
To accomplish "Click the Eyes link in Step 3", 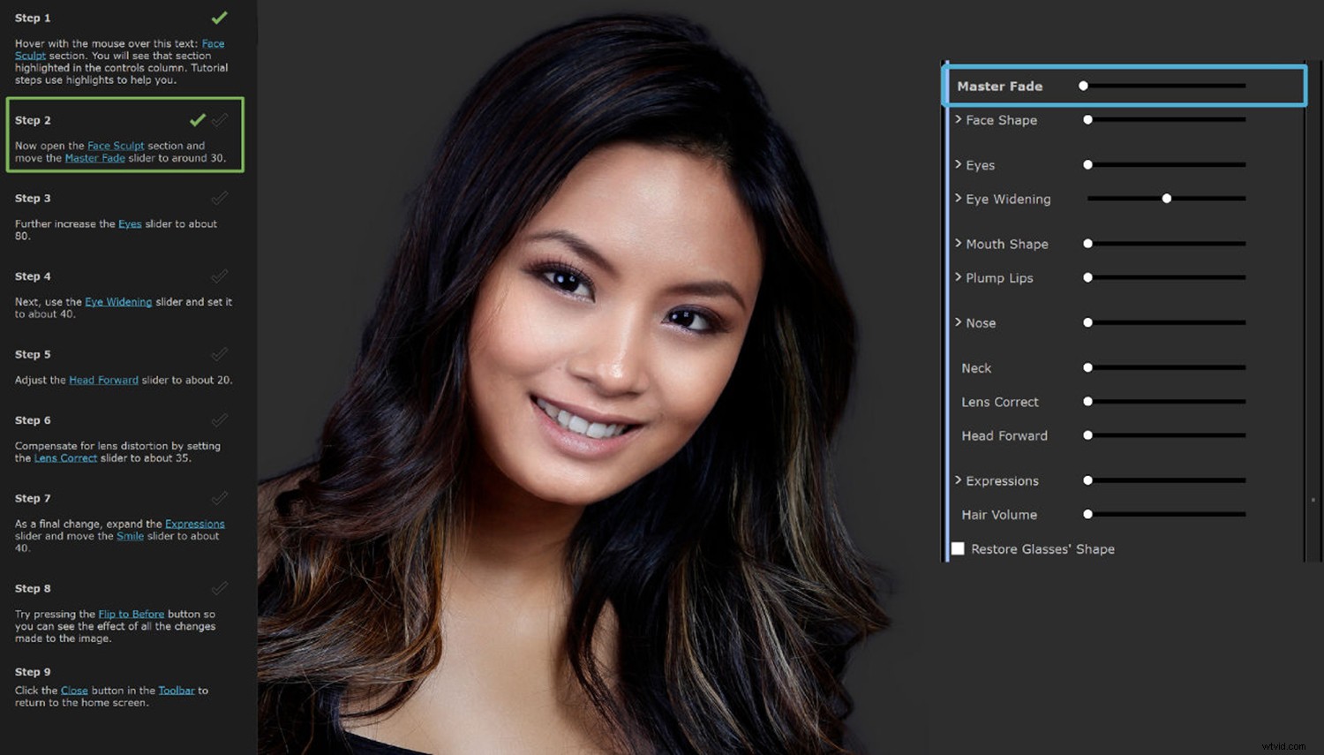I will [130, 223].
